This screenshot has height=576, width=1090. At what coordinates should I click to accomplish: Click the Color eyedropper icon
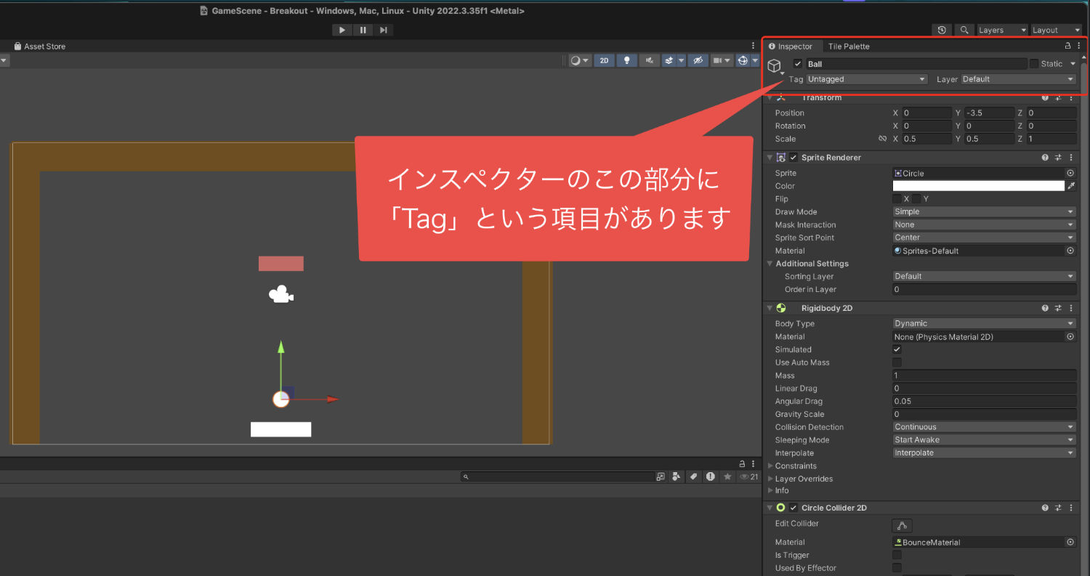click(x=1071, y=186)
